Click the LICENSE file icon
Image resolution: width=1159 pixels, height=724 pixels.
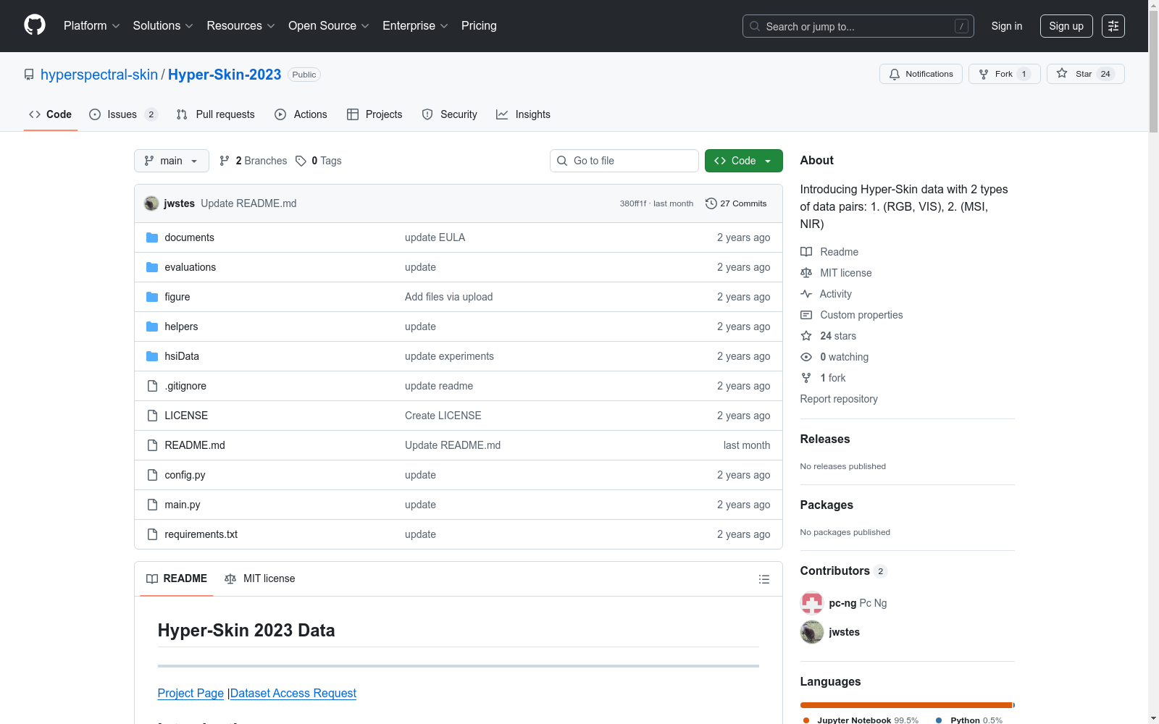point(152,416)
